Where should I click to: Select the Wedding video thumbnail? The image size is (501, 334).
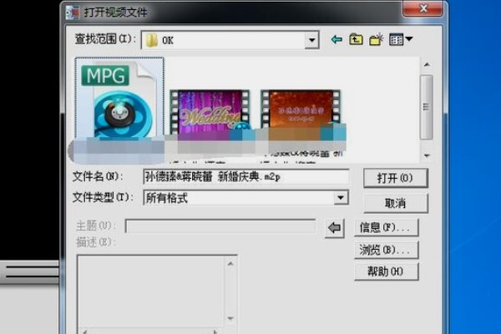(x=210, y=114)
